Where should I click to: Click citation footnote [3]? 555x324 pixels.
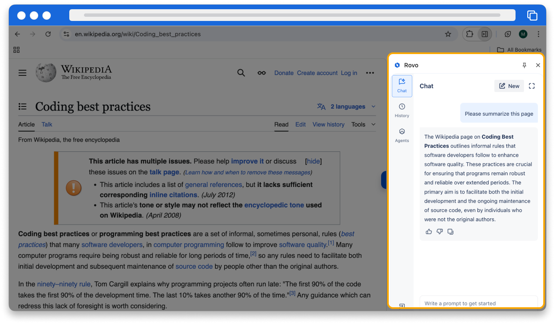point(293,293)
